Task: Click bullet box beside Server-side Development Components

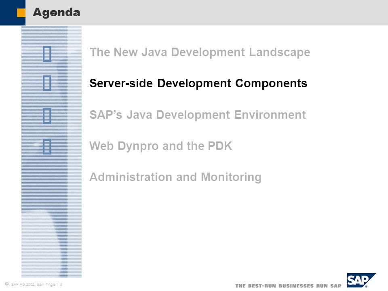Action: tap(47, 83)
